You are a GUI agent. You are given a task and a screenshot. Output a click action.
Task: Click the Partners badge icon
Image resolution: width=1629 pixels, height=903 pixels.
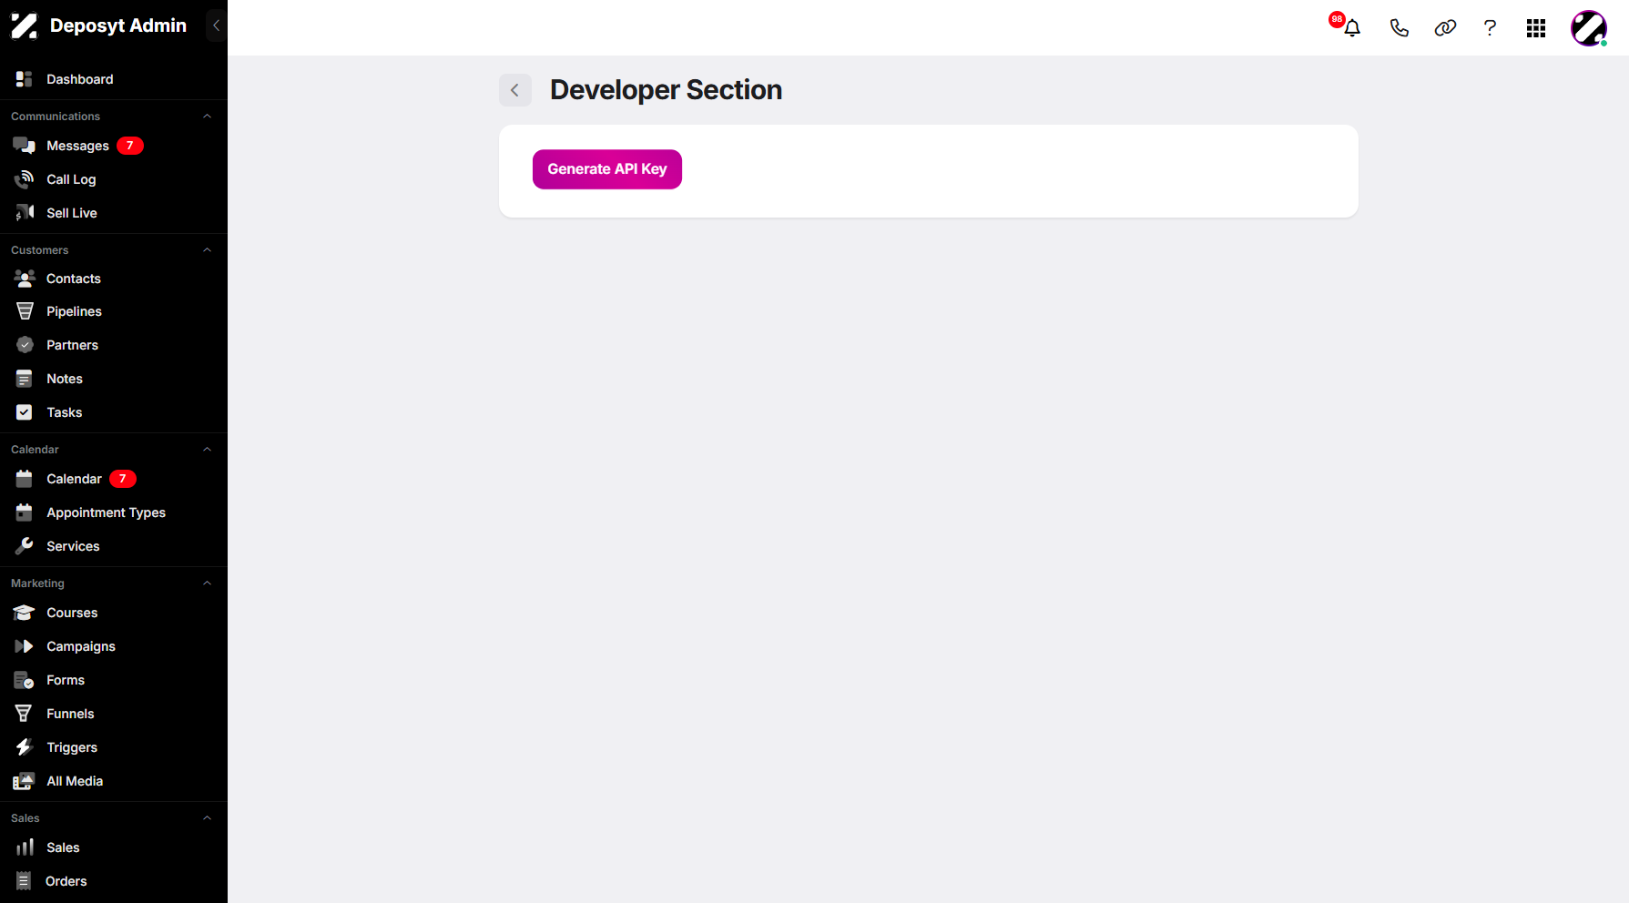(25, 345)
